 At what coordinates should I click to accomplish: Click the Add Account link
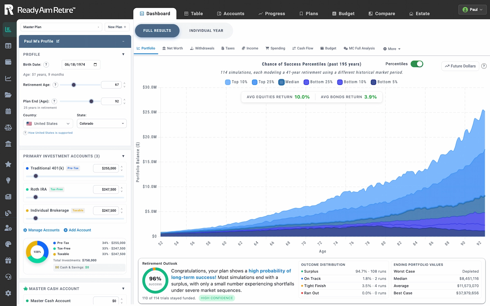pos(77,230)
